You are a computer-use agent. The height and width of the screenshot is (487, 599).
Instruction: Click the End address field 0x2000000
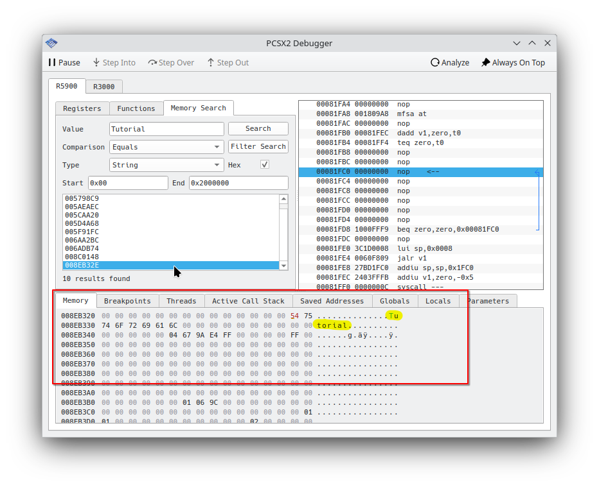(x=238, y=183)
